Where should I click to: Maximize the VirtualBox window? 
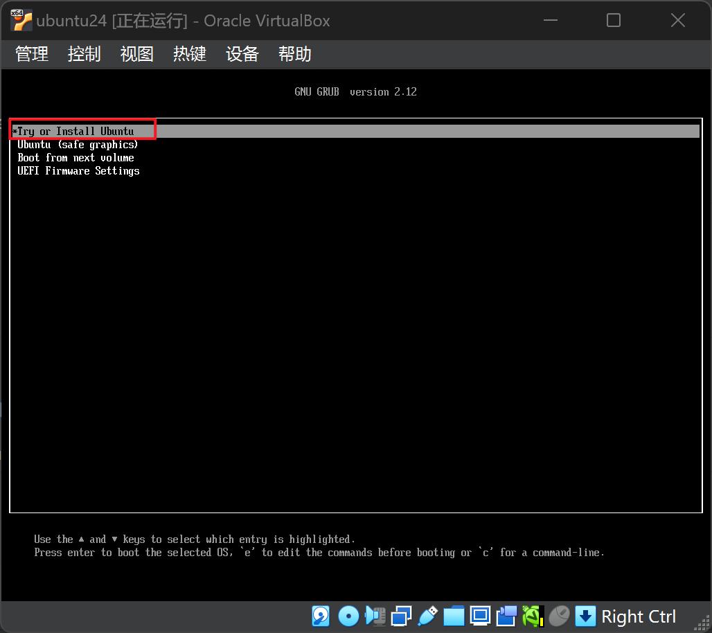[x=614, y=21]
